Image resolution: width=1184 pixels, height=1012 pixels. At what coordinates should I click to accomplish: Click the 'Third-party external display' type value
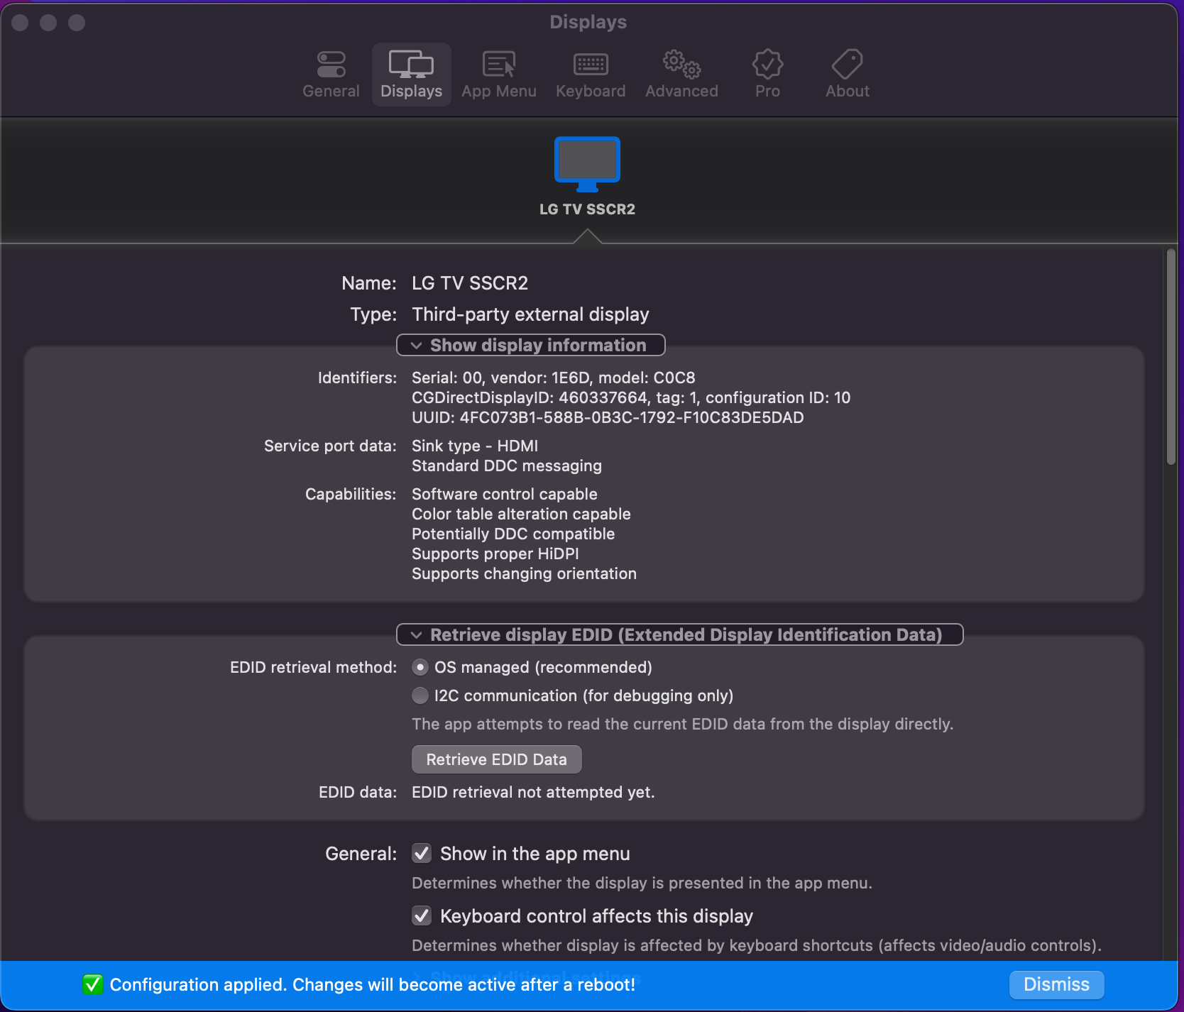pyautogui.click(x=530, y=314)
